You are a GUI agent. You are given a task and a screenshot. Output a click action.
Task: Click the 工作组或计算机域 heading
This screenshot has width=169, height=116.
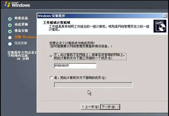tap(57, 23)
